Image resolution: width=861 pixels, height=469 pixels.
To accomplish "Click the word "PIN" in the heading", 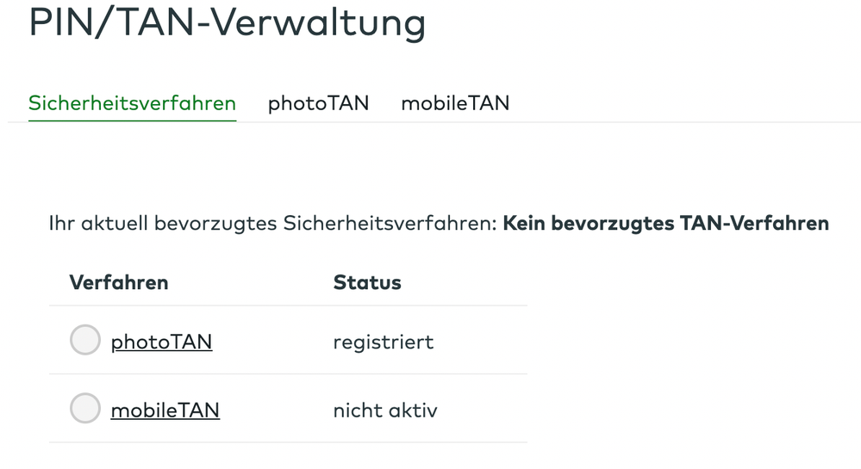I will (59, 22).
